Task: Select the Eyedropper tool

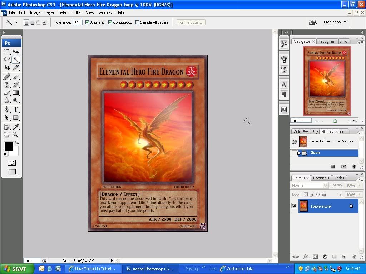Action: [16, 127]
